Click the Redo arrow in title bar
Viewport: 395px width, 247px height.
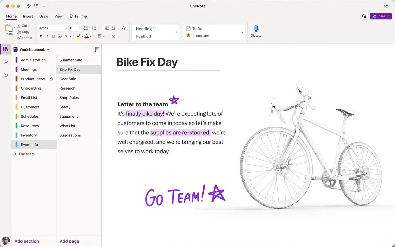[x=36, y=6]
